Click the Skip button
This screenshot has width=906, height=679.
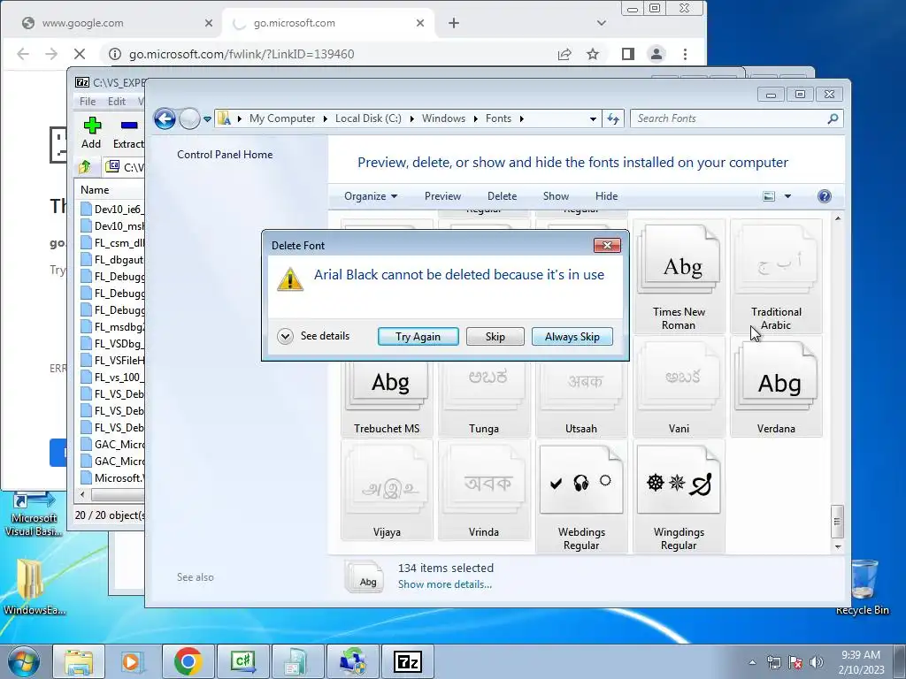pyautogui.click(x=495, y=337)
